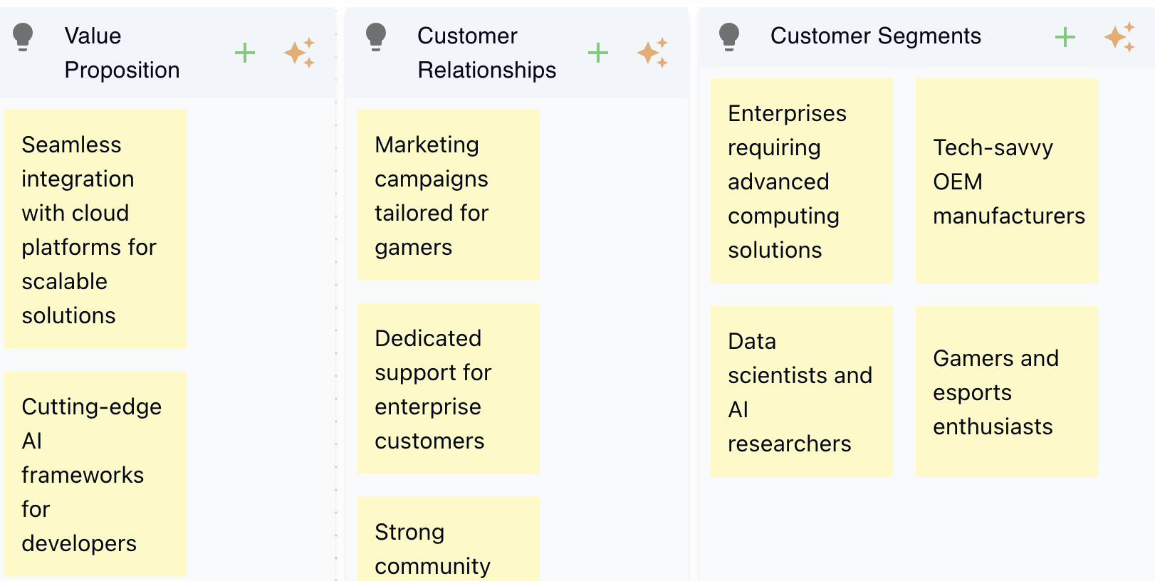Select the 'Enterprises requiring advanced computing solutions' note
Viewport: 1155px width, 581px height.
tap(801, 181)
